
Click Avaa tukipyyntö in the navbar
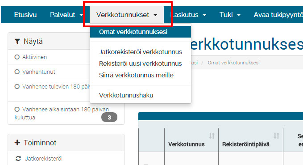click(x=278, y=15)
